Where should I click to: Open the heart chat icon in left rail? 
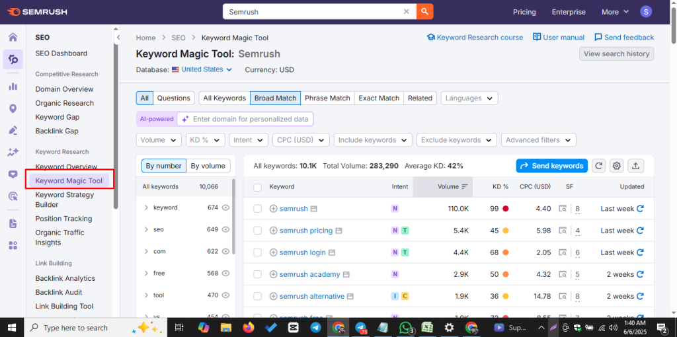pyautogui.click(x=13, y=174)
